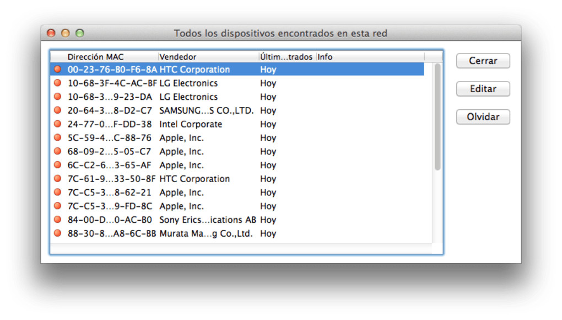Image resolution: width=562 pixels, height=320 pixels.
Task: Click red status dot of 10-68-3...9-23-DA row
Action: click(x=58, y=97)
